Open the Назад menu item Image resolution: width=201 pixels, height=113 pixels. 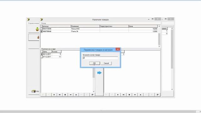[44, 23]
